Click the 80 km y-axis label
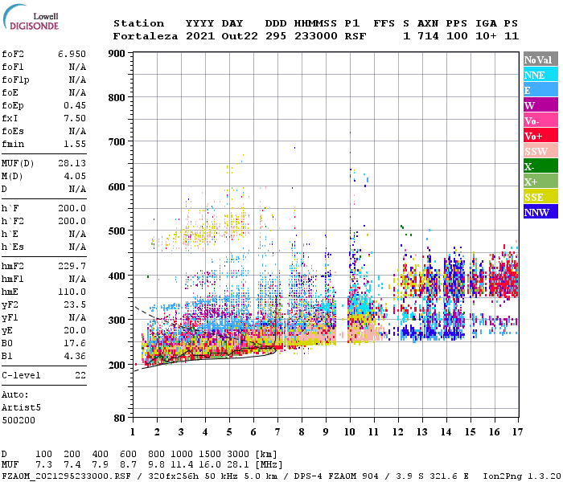This screenshot has width=563, height=482. click(120, 419)
